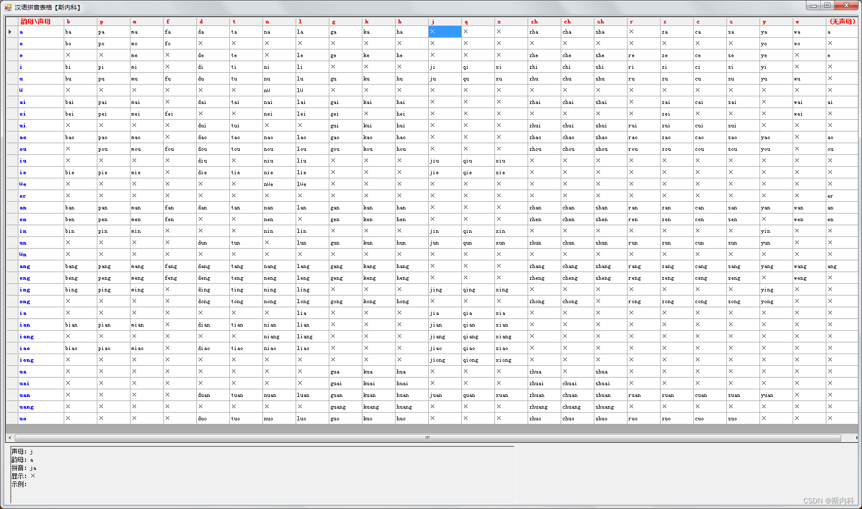The width and height of the screenshot is (862, 509).
Task: Select the cell 'rui'
Action: [644, 125]
